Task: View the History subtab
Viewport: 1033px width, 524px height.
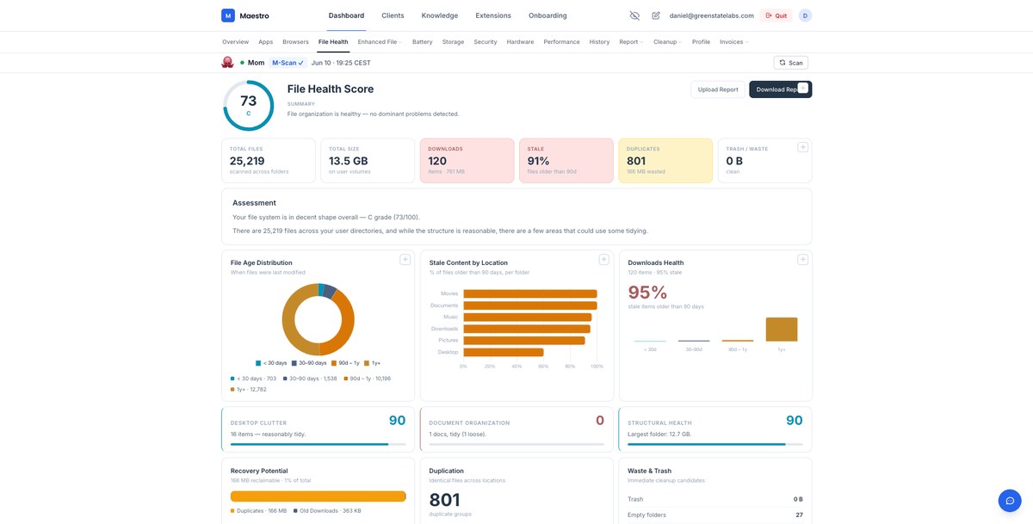Action: coord(599,42)
